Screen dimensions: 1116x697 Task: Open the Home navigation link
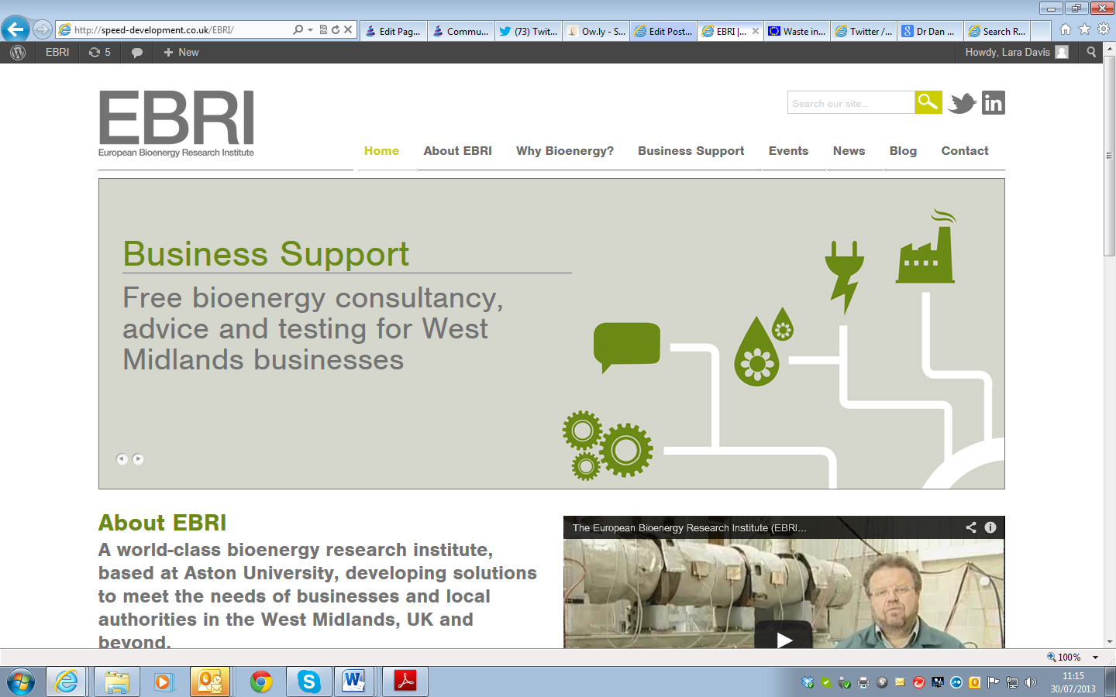381,151
